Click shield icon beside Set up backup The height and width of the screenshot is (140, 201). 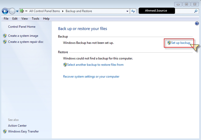click(x=169, y=43)
